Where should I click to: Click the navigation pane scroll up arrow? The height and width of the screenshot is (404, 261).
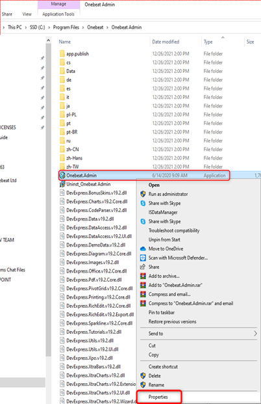[x=48, y=40]
